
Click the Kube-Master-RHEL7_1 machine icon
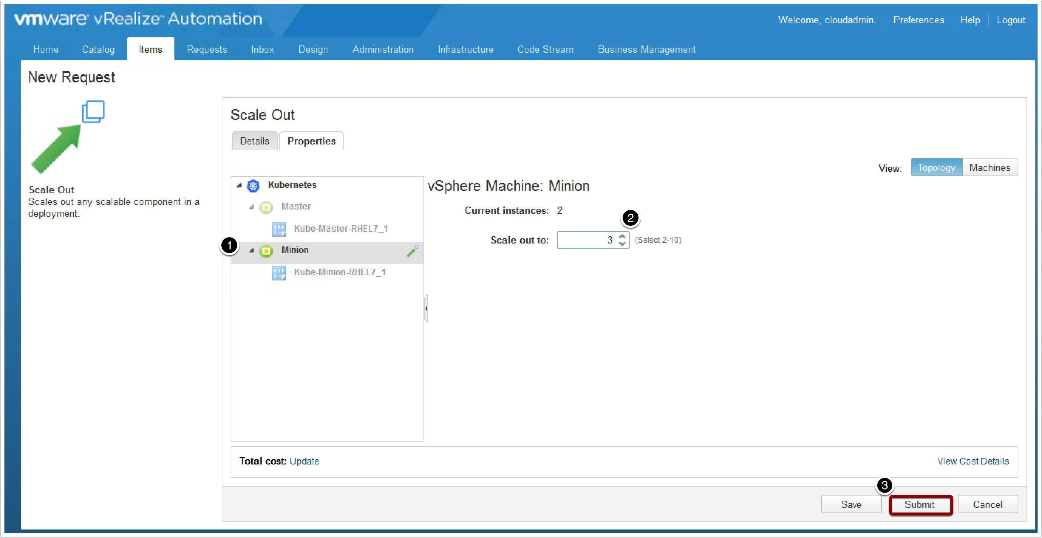pos(279,229)
